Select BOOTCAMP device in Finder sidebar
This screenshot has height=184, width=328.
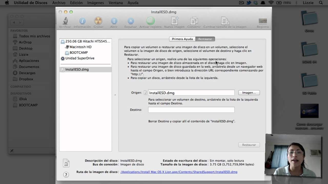25,105
